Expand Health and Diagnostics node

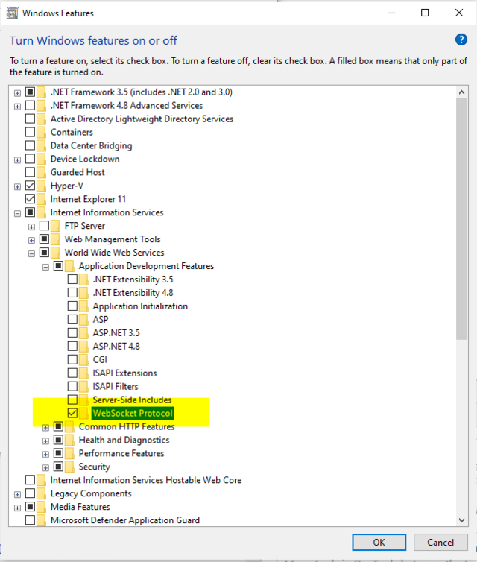(x=45, y=441)
